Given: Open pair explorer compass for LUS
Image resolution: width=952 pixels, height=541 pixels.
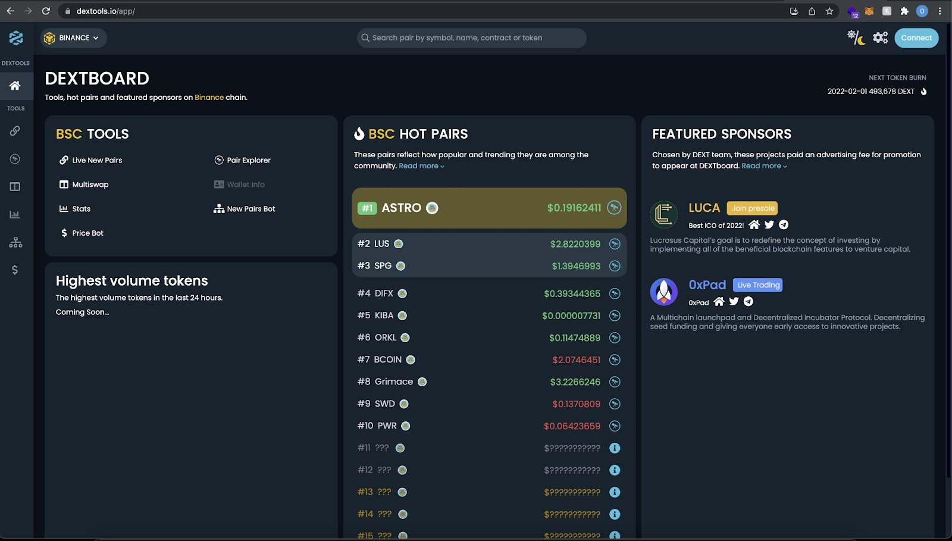Looking at the screenshot, I should tap(615, 244).
